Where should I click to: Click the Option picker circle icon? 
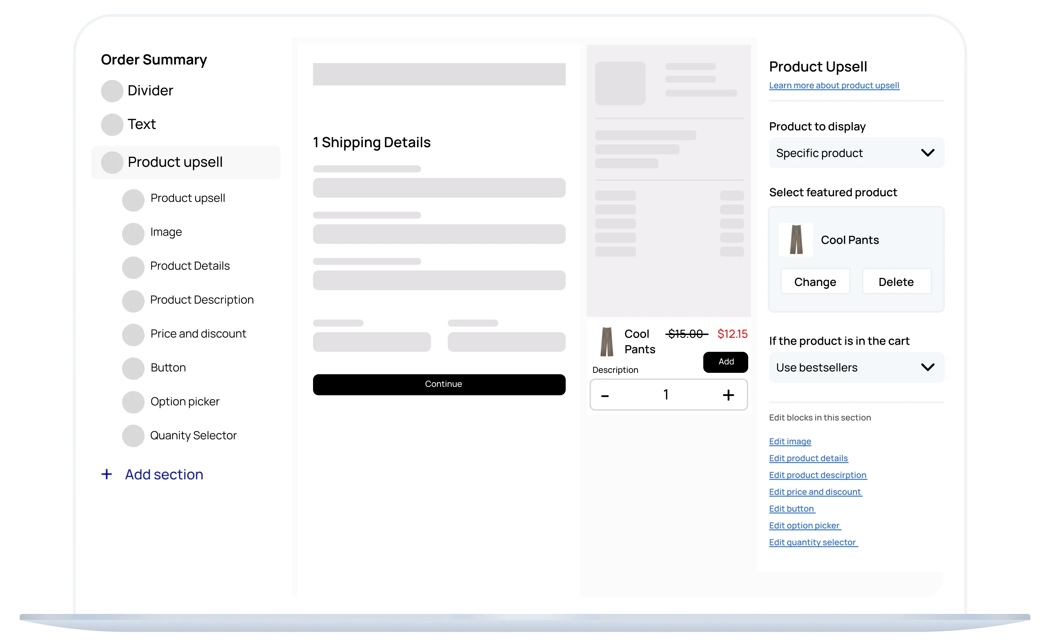click(x=133, y=402)
